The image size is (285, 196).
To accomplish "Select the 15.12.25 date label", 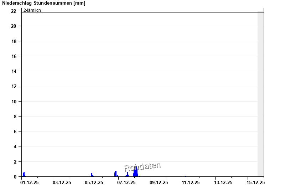I will pyautogui.click(x=255, y=183).
